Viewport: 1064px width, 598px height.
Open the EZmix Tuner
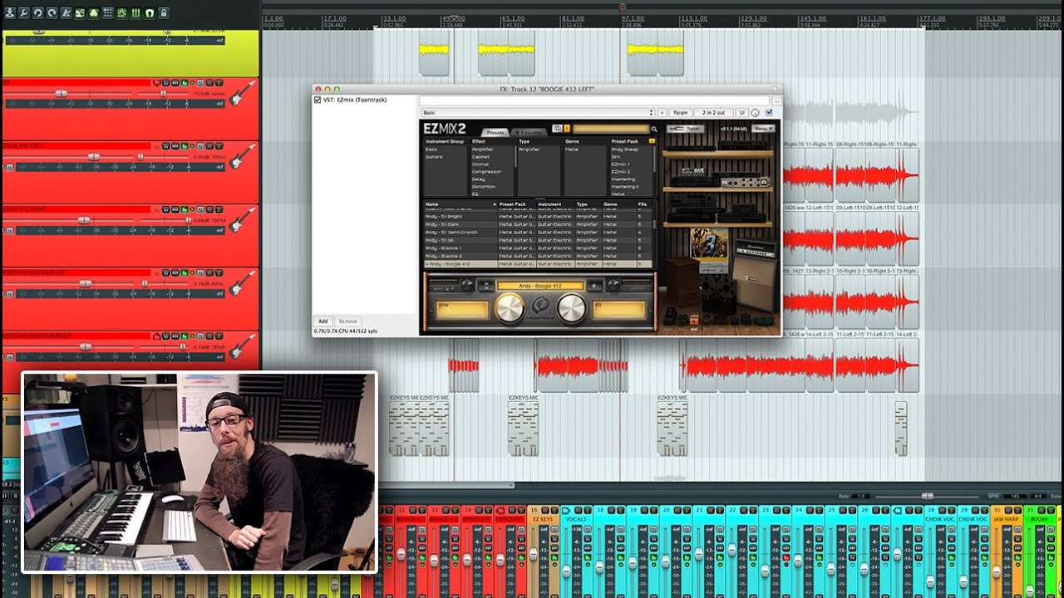pos(685,129)
